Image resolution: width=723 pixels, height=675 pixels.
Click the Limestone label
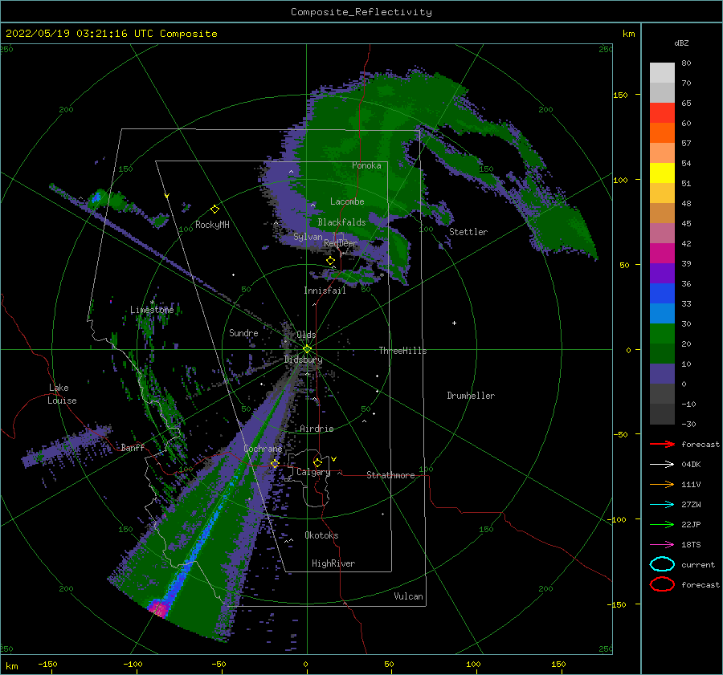(152, 310)
